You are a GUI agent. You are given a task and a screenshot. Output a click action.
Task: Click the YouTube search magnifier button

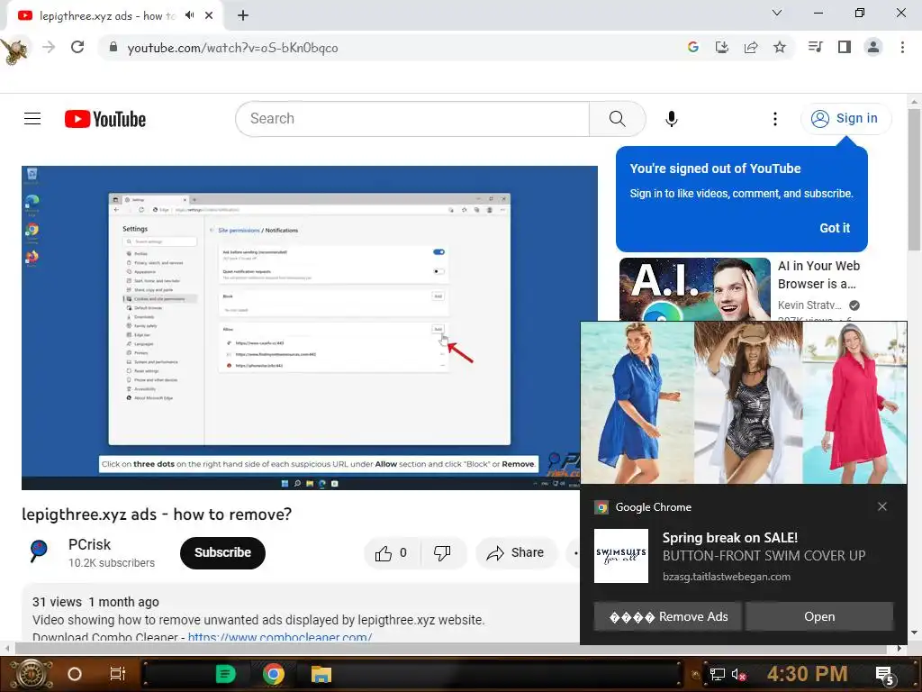617,119
